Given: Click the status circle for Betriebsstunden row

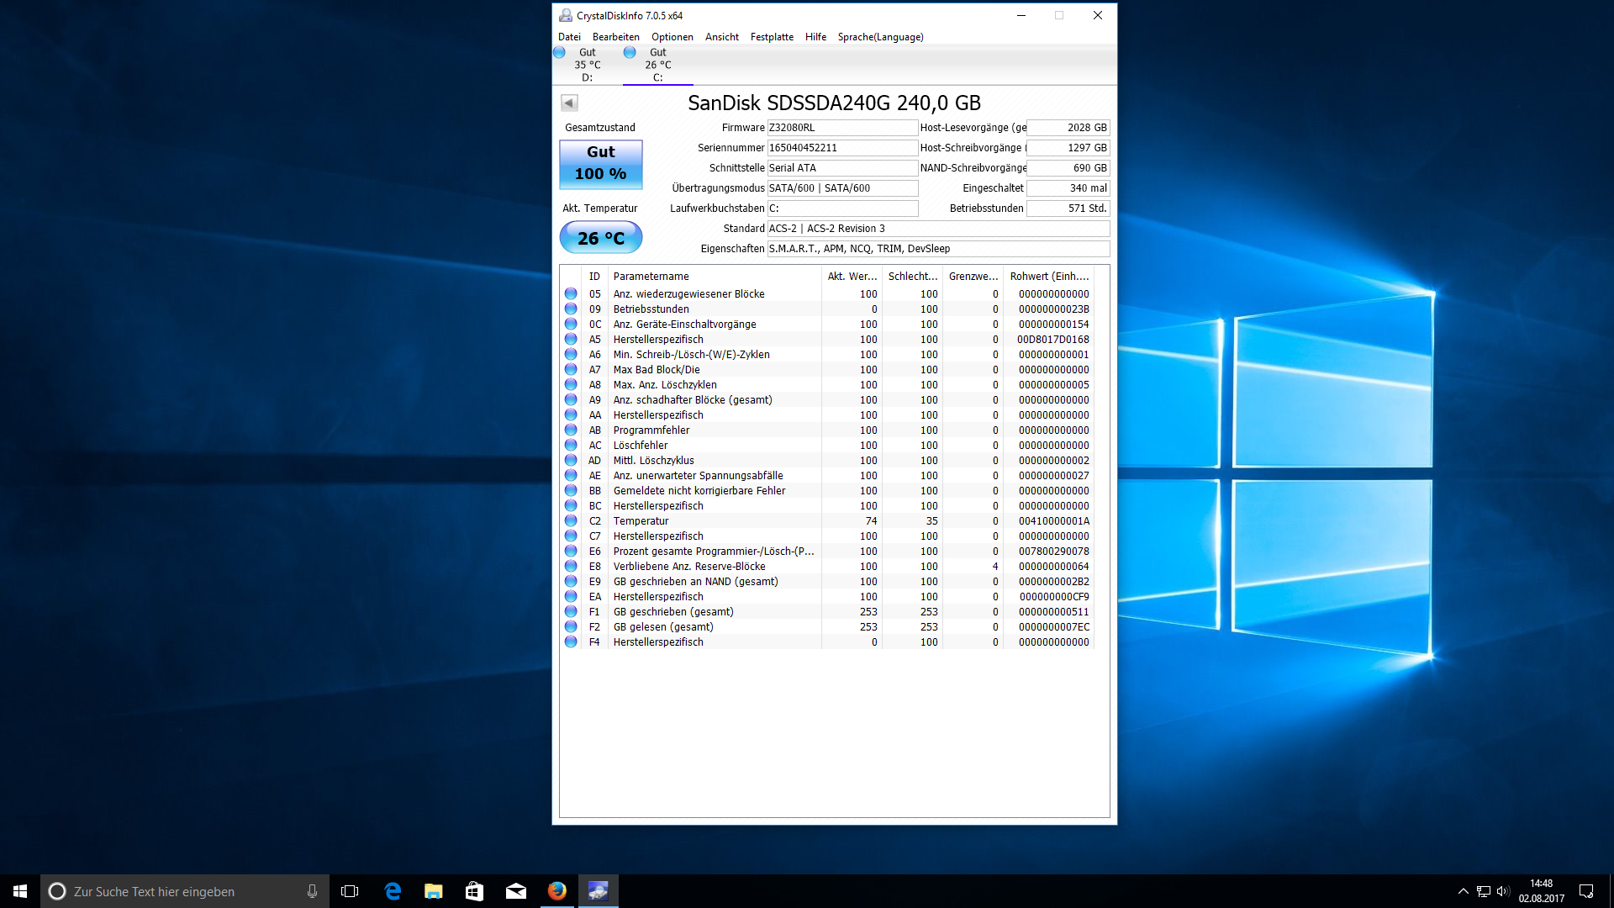Looking at the screenshot, I should click(x=571, y=309).
